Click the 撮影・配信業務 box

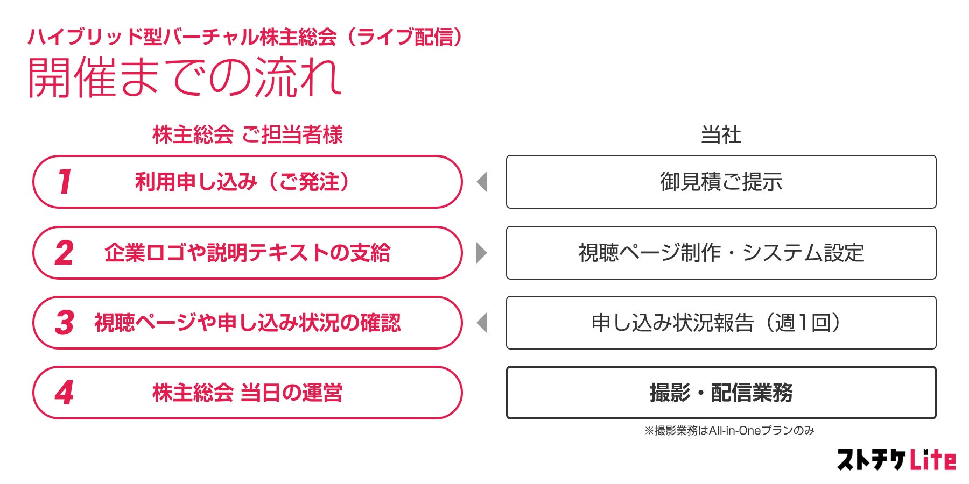[721, 393]
